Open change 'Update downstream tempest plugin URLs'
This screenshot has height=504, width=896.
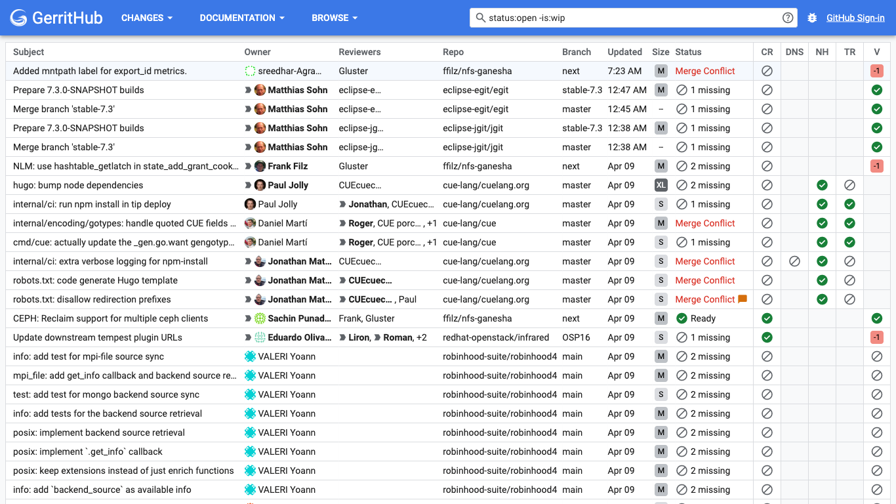(98, 337)
